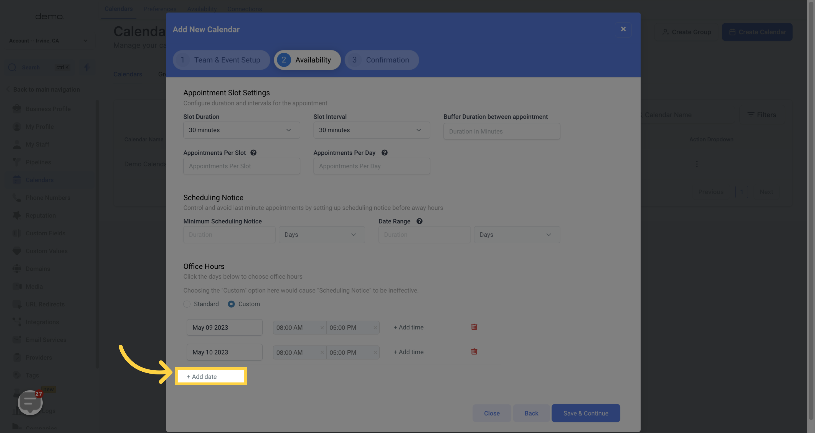Expand Minimum Scheduling Notice Days dropdown

[321, 235]
